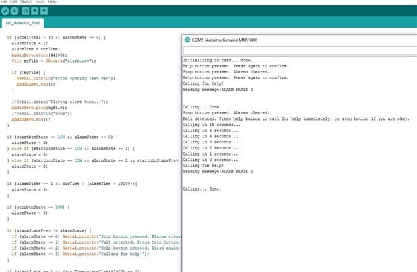Screen dimensions: 417x272
Task: Open the Tools menu
Action: pos(40,2)
